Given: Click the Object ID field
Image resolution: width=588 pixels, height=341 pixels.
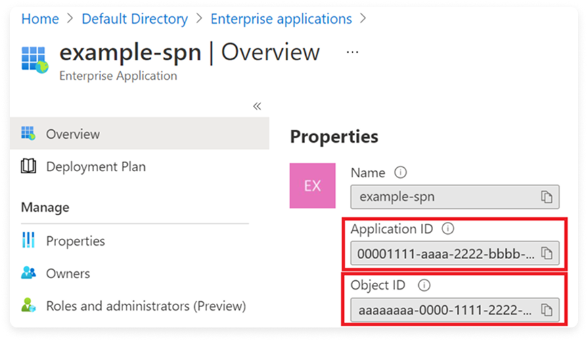Looking at the screenshot, I should point(455,310).
